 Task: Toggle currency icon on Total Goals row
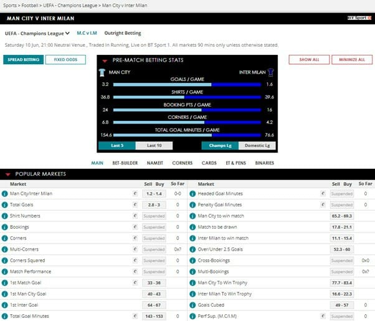pyautogui.click(x=135, y=204)
